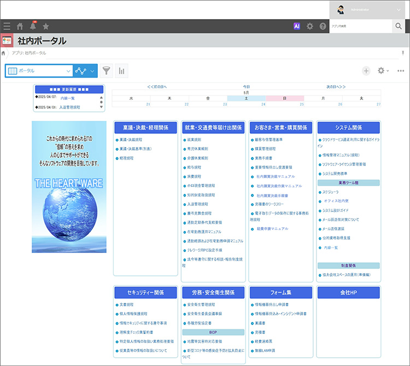Go to the kintone home icon
Screen dimensions: 410x366
(20, 26)
